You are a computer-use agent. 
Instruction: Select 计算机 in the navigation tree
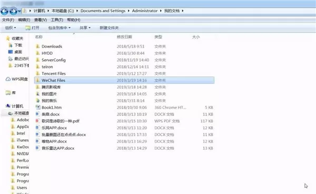(17, 106)
